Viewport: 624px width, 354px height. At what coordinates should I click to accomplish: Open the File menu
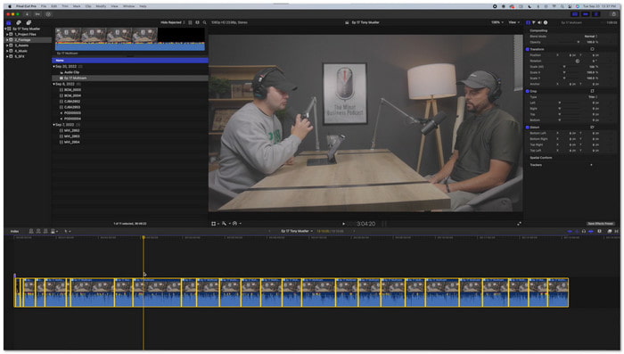click(x=44, y=6)
